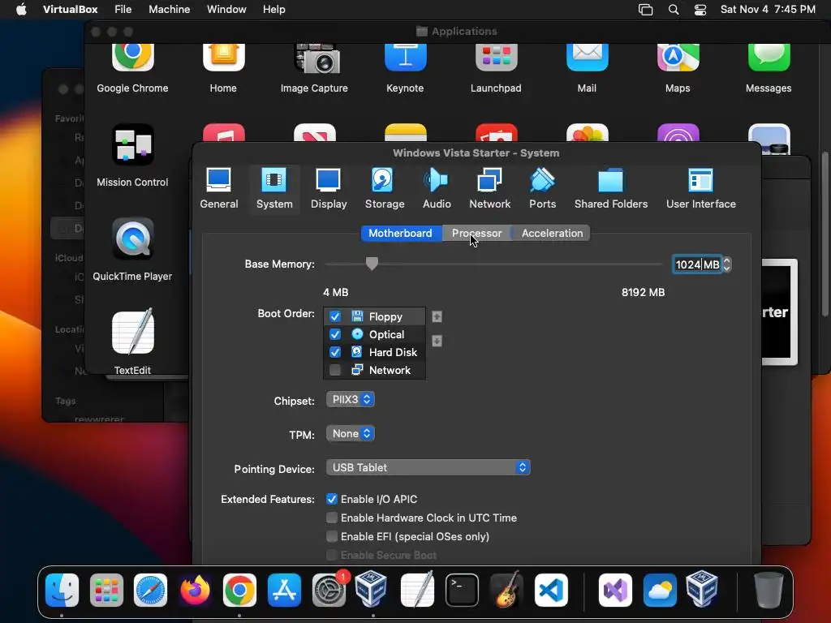Screen dimensions: 831x623
Task: Click the Base Memory 1024 MB field
Action: pos(697,264)
